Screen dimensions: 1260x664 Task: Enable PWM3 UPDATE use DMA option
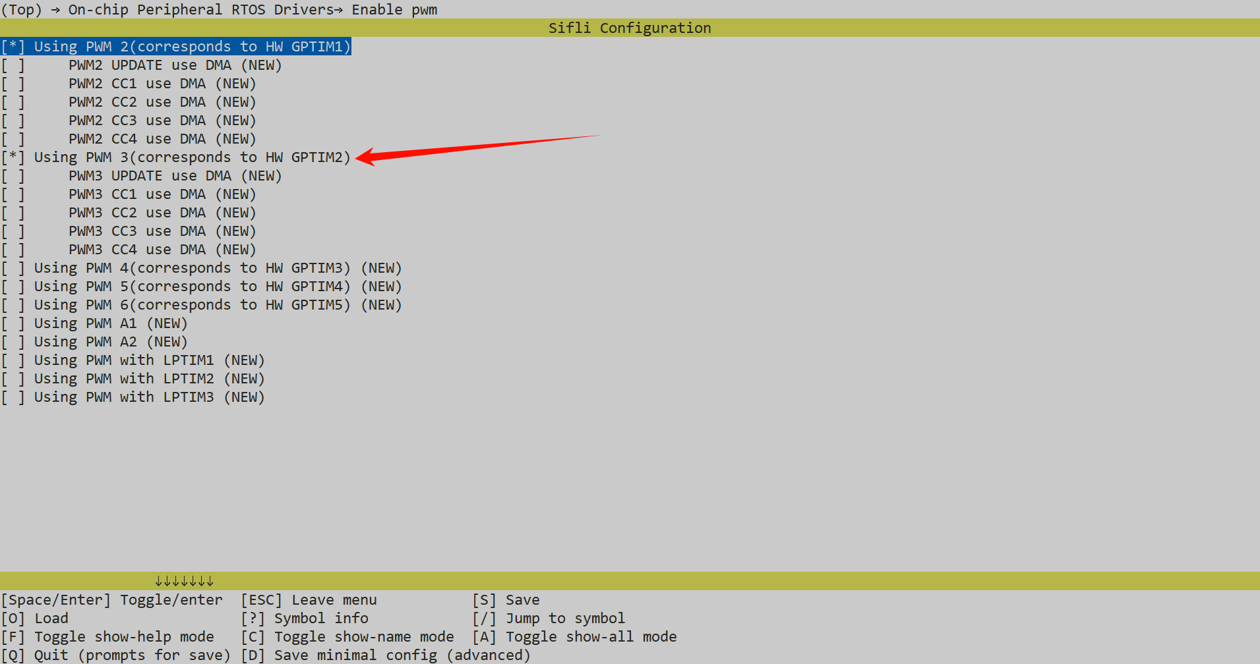pyautogui.click(x=13, y=176)
